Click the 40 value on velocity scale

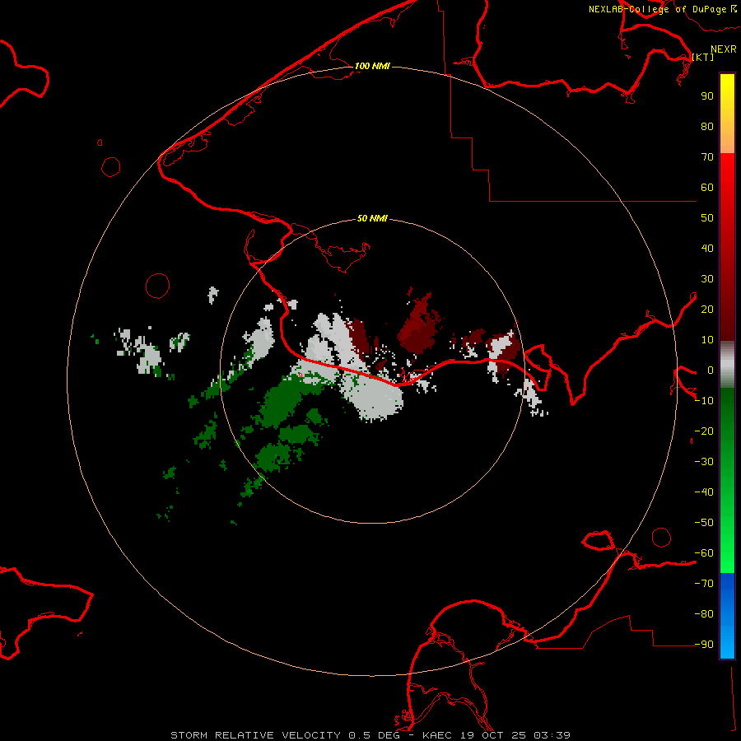point(707,248)
